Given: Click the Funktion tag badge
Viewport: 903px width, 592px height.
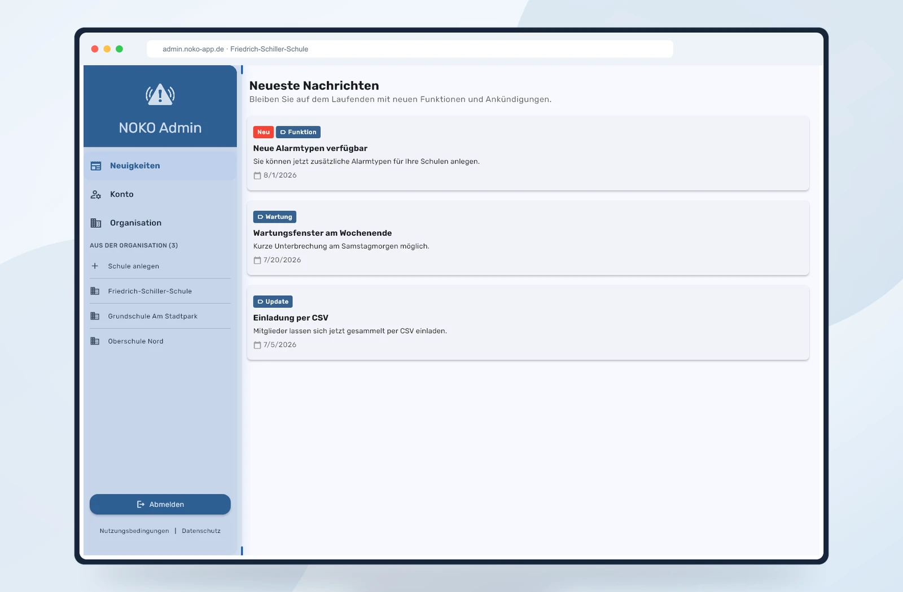Looking at the screenshot, I should pos(298,132).
